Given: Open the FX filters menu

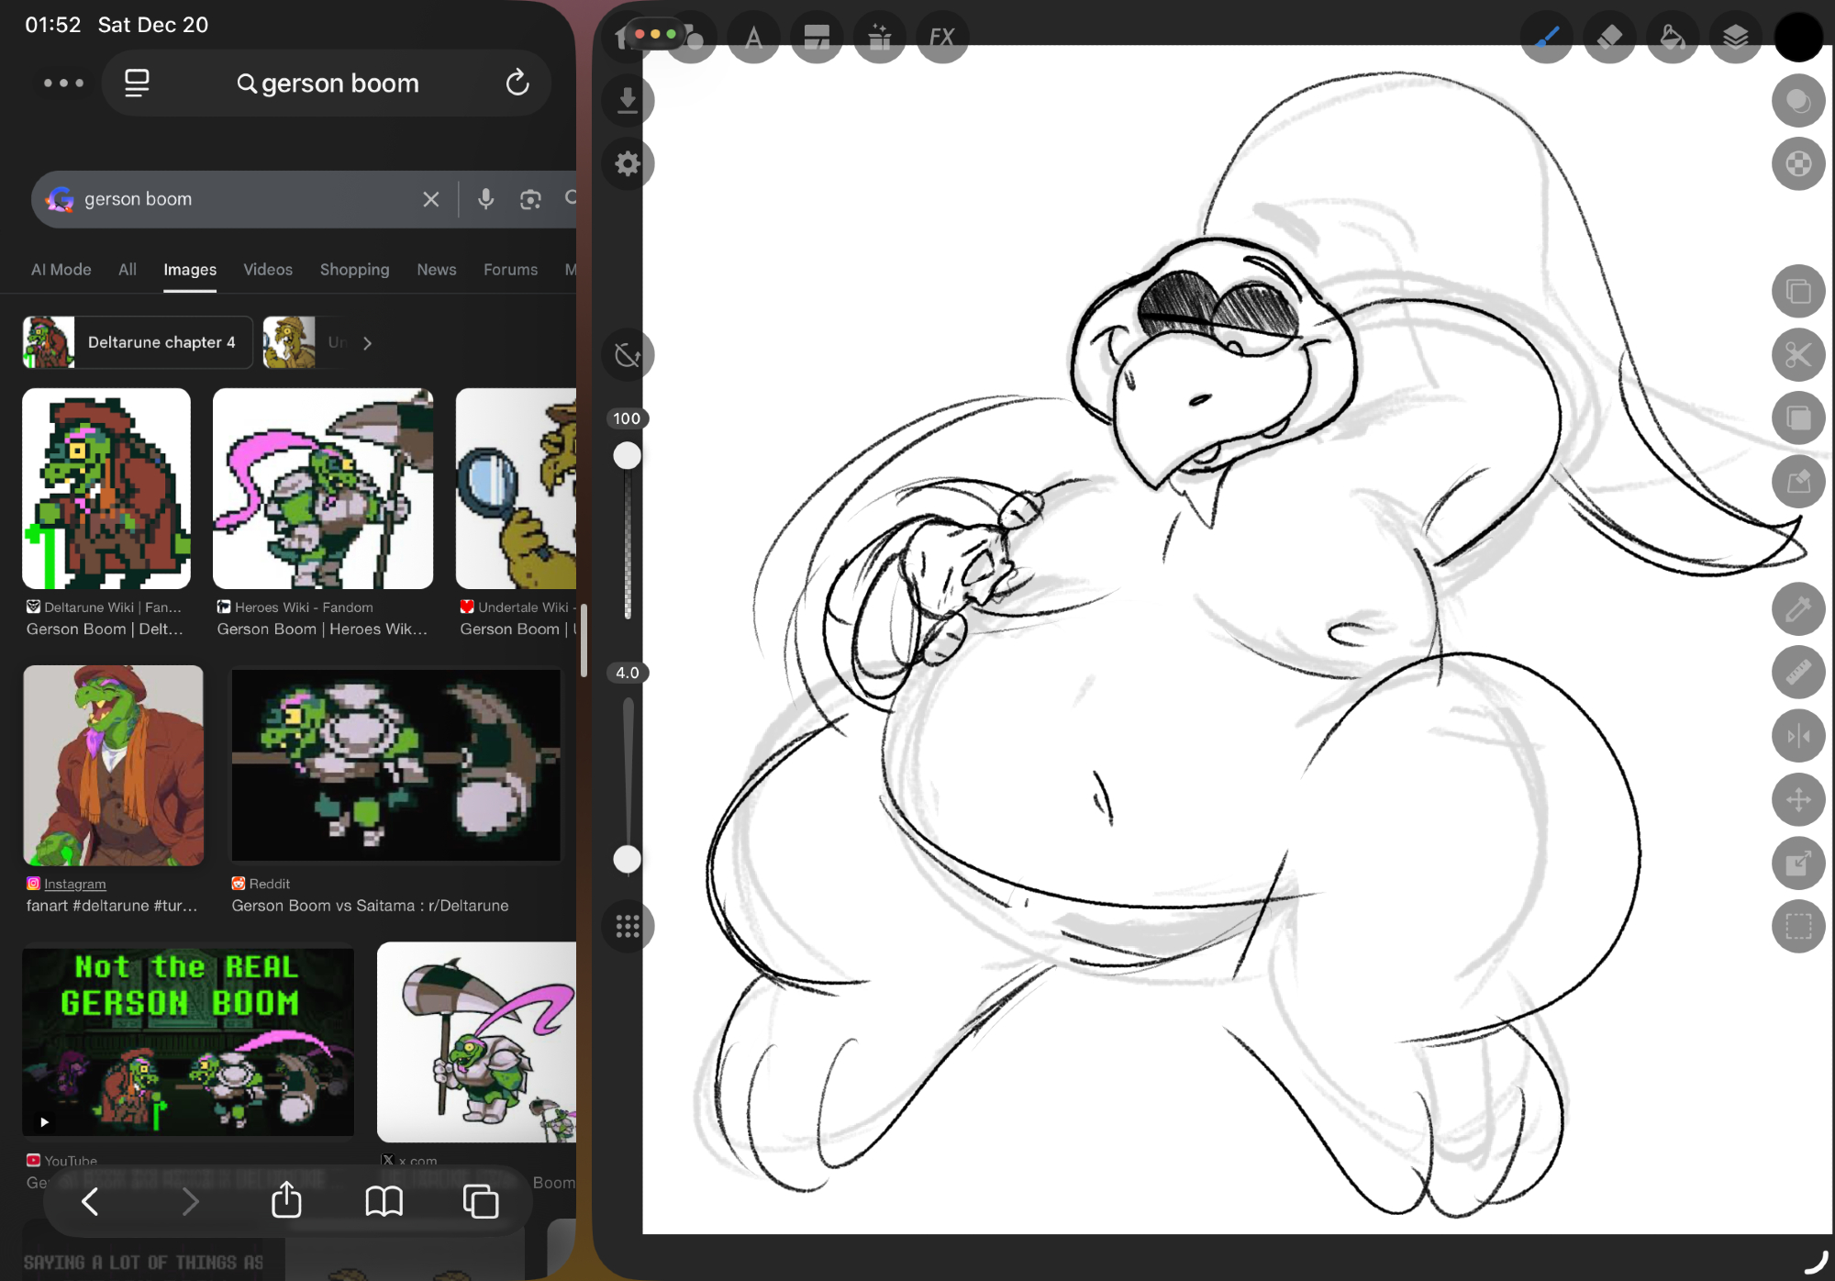Looking at the screenshot, I should [x=942, y=38].
